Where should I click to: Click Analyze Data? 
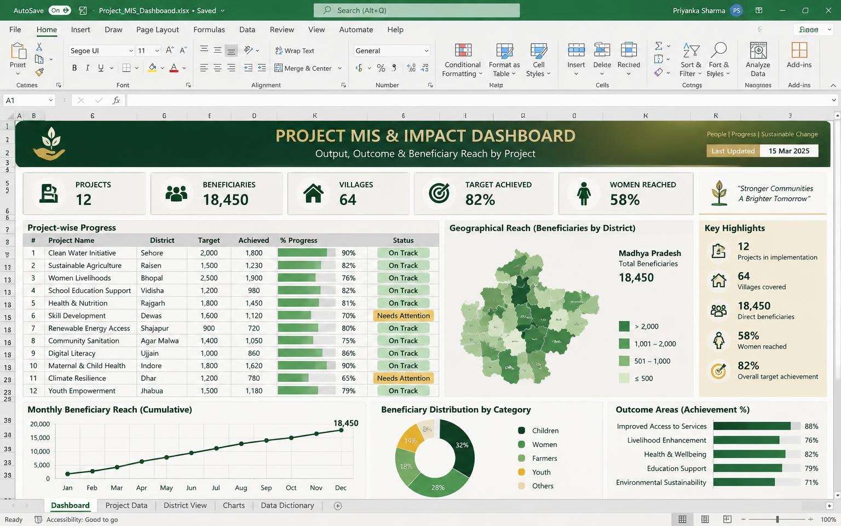758,60
